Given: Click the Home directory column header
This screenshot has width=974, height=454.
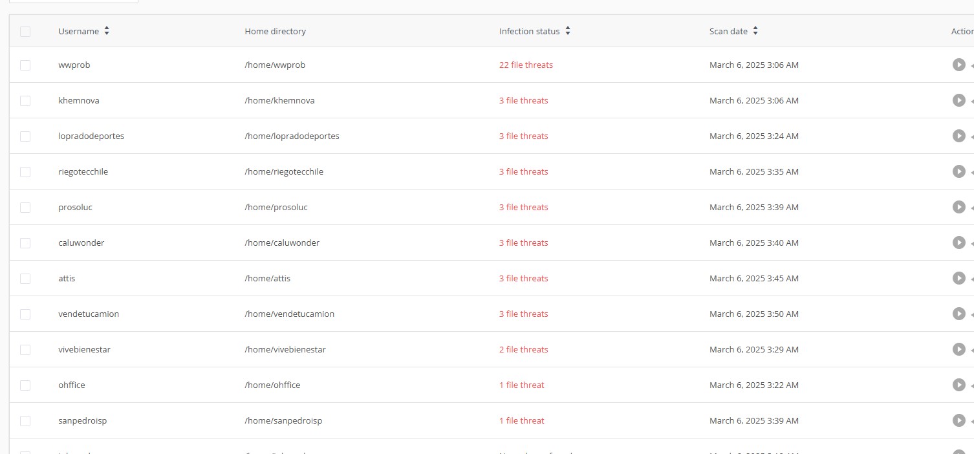Looking at the screenshot, I should [275, 31].
